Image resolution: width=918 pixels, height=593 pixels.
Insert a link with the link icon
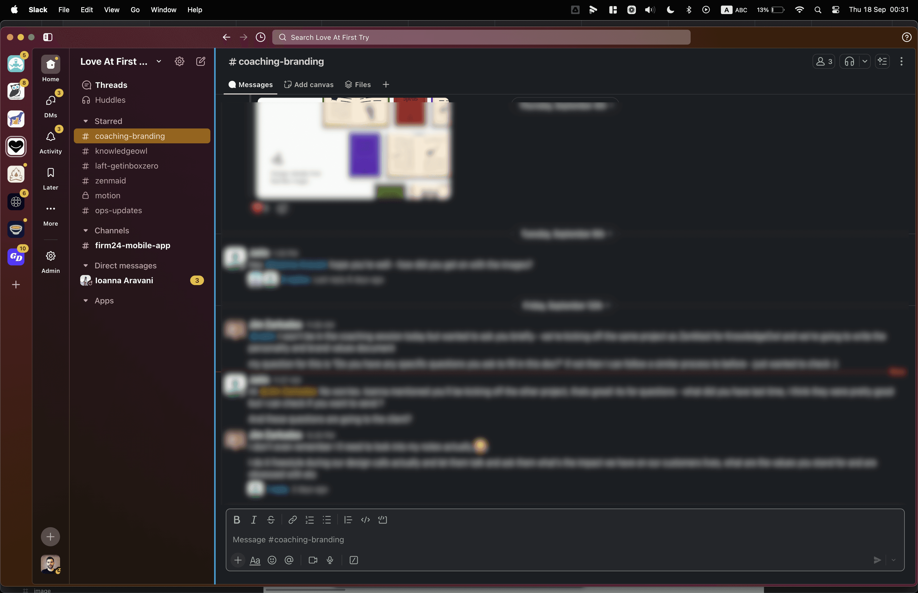(x=292, y=520)
